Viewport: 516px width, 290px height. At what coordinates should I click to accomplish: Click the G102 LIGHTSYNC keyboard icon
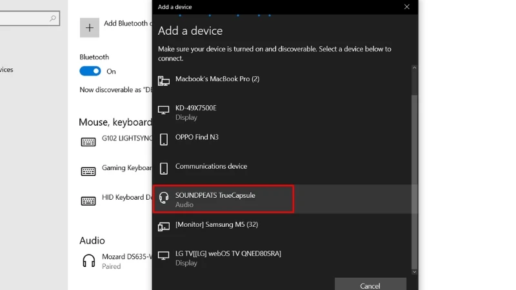[88, 142]
